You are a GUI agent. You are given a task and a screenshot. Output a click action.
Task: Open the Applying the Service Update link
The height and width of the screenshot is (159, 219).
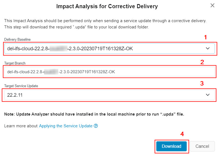tap(66, 126)
